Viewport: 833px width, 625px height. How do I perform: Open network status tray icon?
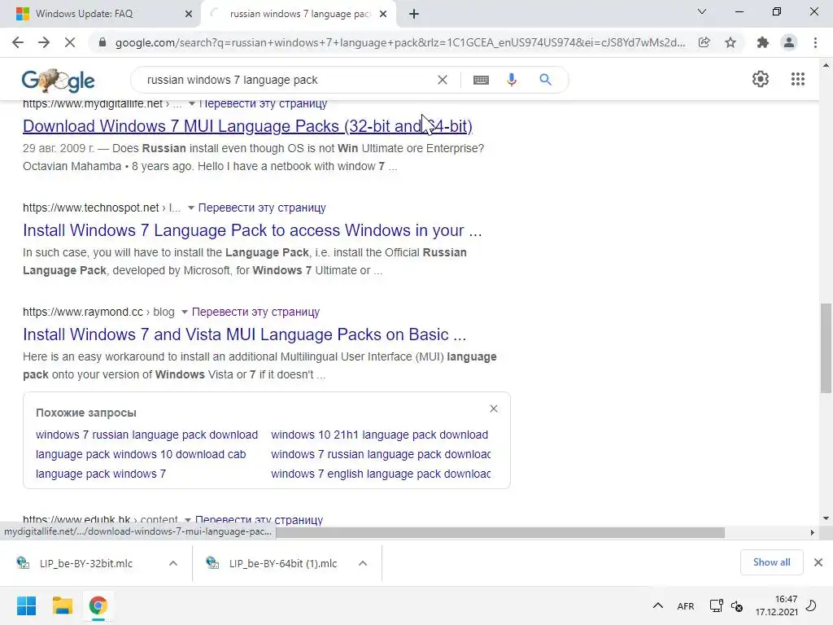(716, 605)
